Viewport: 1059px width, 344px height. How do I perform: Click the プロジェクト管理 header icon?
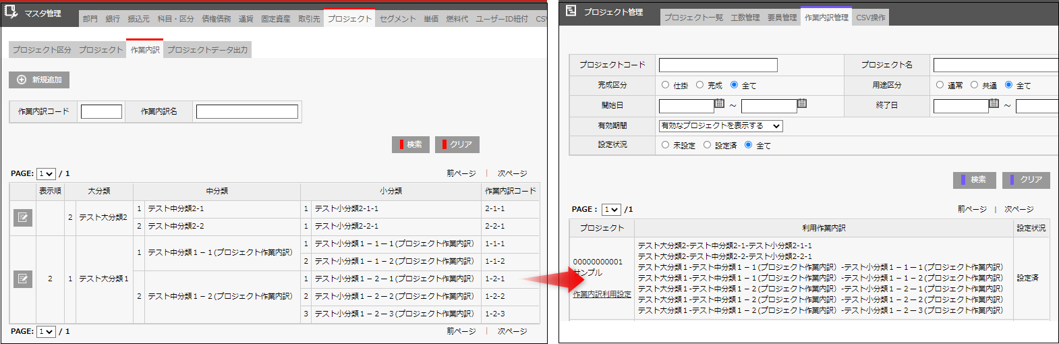point(571,11)
